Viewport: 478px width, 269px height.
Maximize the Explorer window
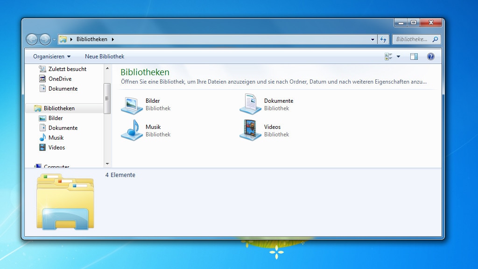coord(414,22)
